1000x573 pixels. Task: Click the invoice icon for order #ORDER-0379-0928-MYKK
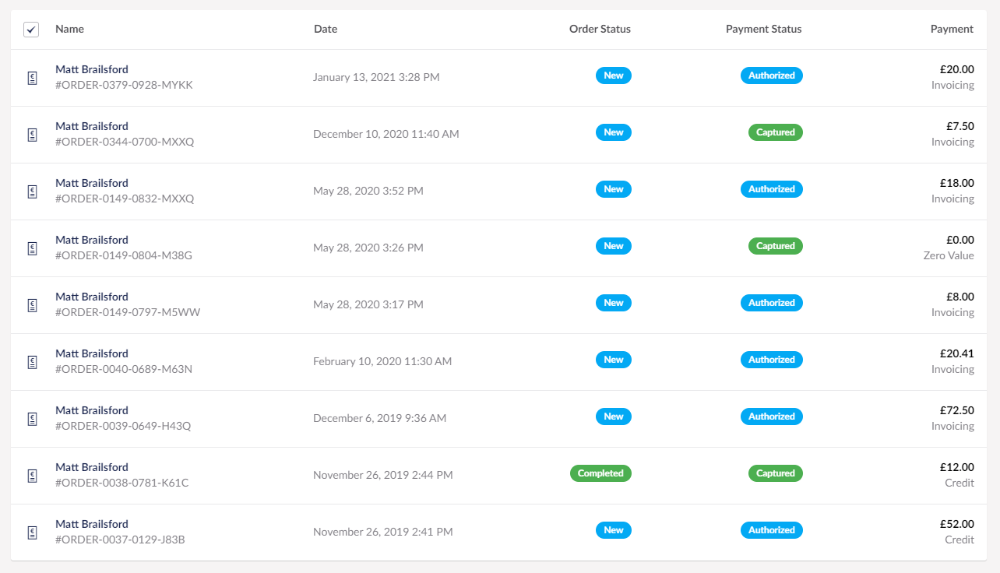coord(32,77)
